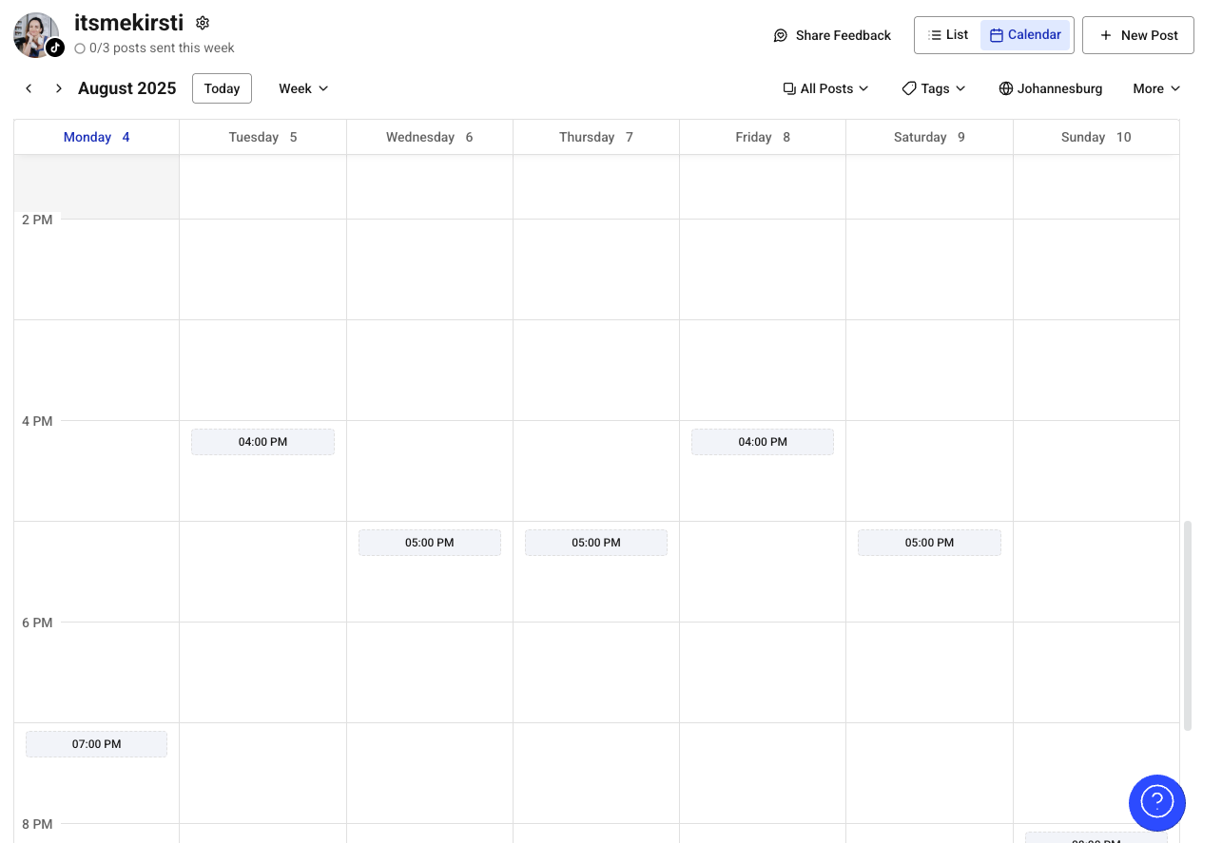Click the itsmekirsti profile avatar
This screenshot has width=1222, height=843.
(x=37, y=35)
